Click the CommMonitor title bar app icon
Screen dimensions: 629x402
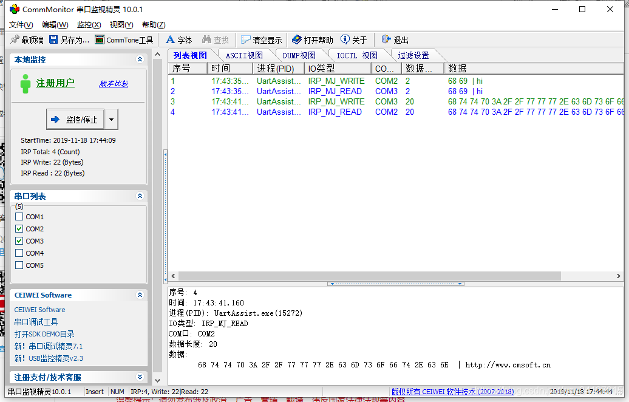point(15,9)
